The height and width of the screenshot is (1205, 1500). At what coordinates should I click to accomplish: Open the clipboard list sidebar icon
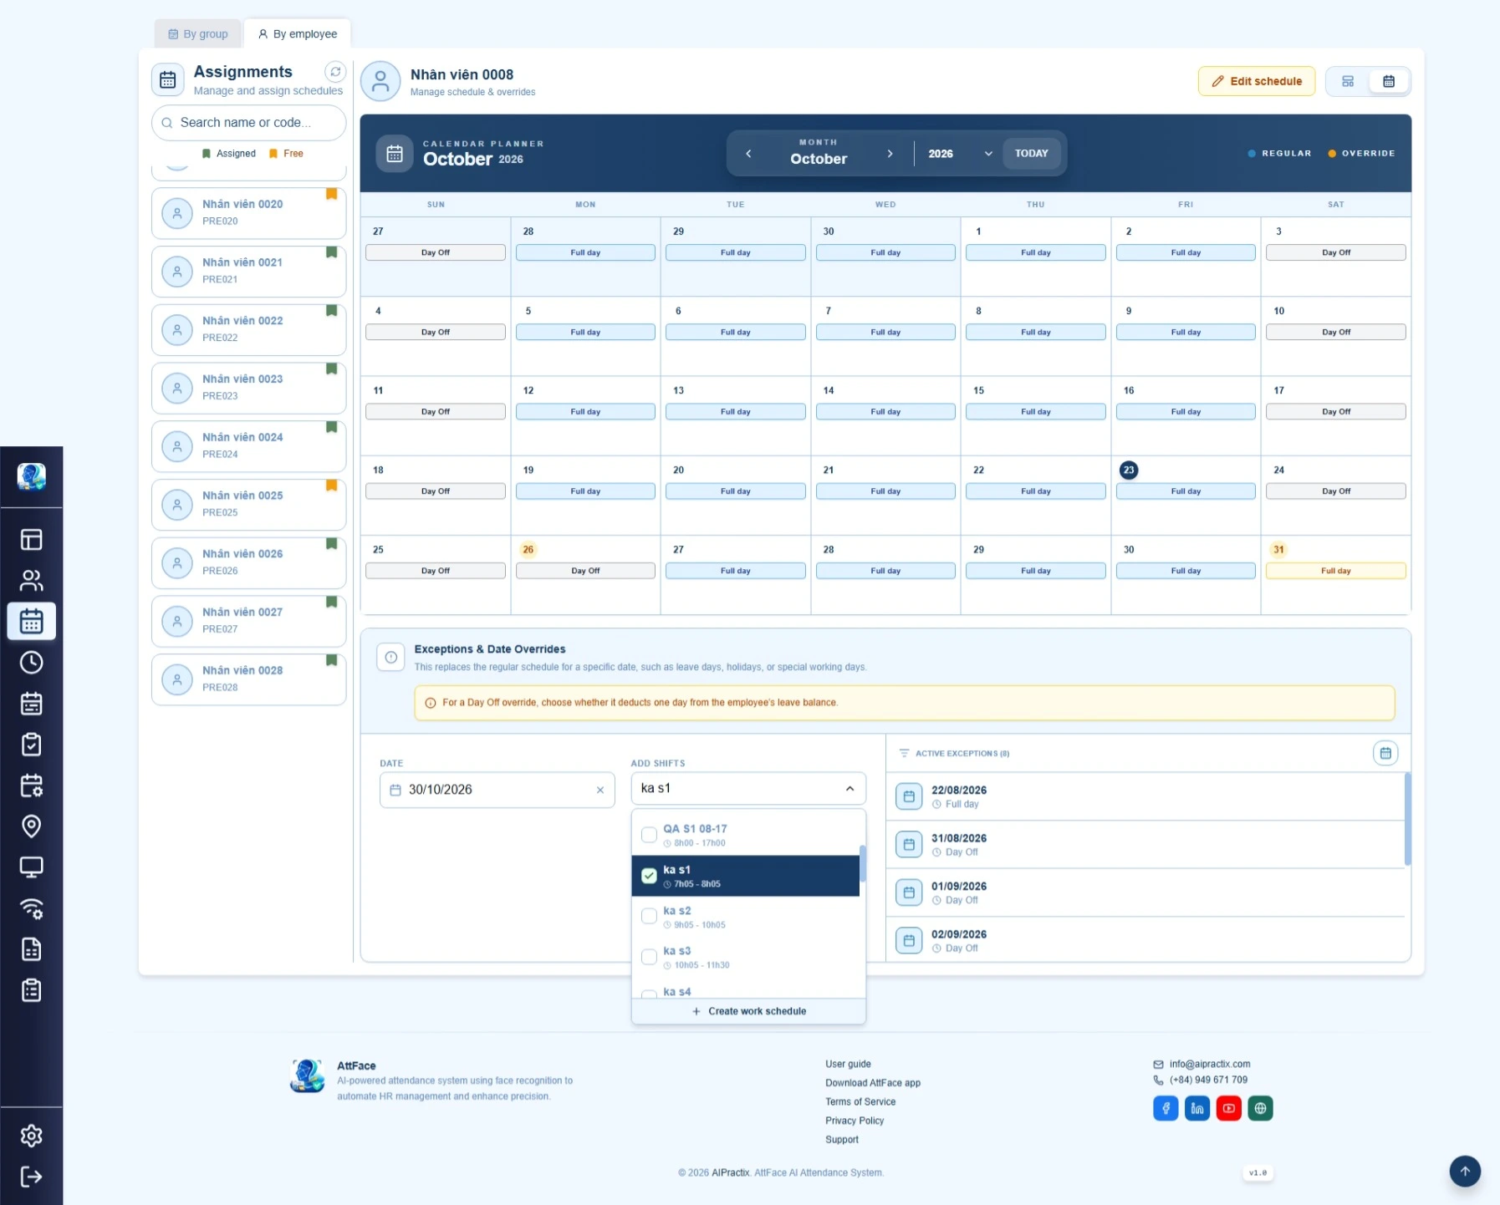(x=31, y=990)
